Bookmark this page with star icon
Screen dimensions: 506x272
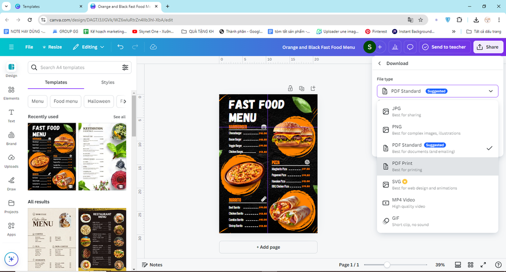click(421, 20)
